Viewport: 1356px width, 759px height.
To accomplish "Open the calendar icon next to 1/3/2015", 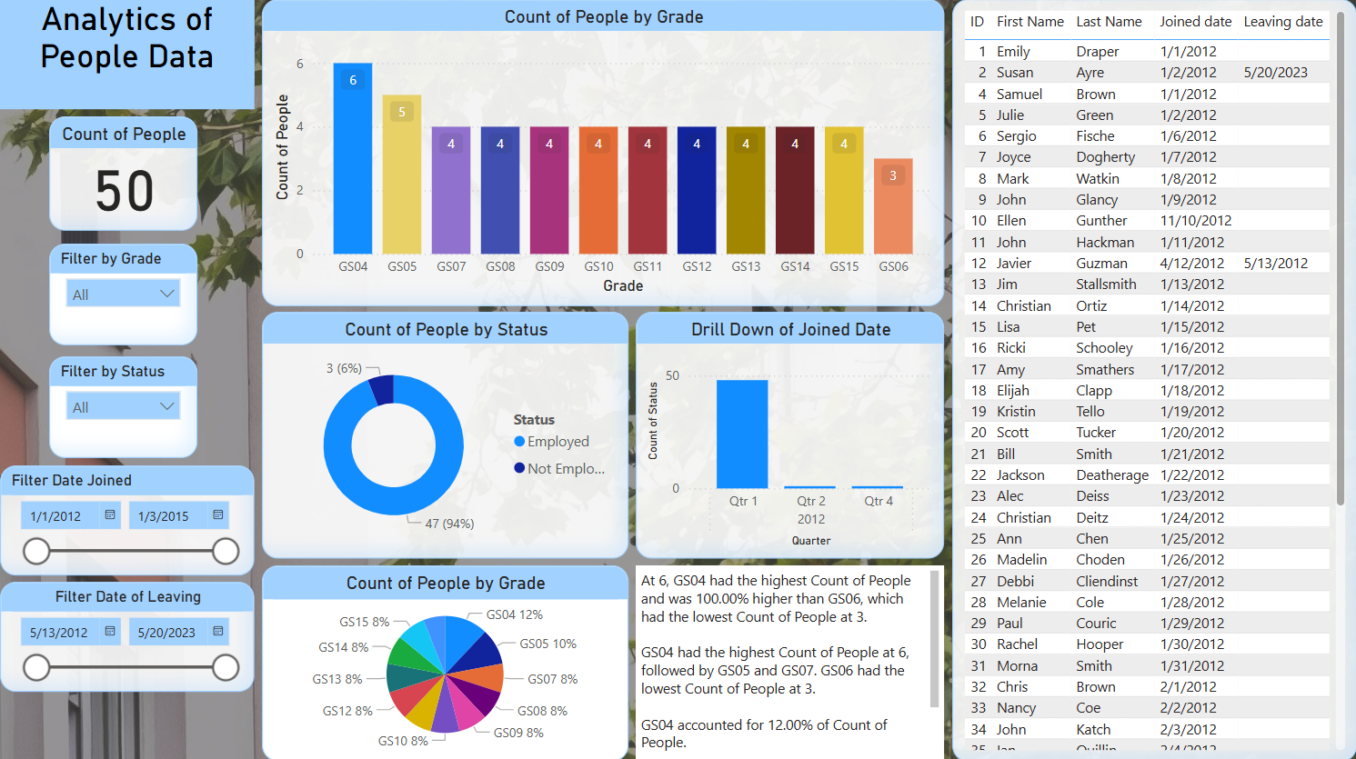I will pos(217,514).
